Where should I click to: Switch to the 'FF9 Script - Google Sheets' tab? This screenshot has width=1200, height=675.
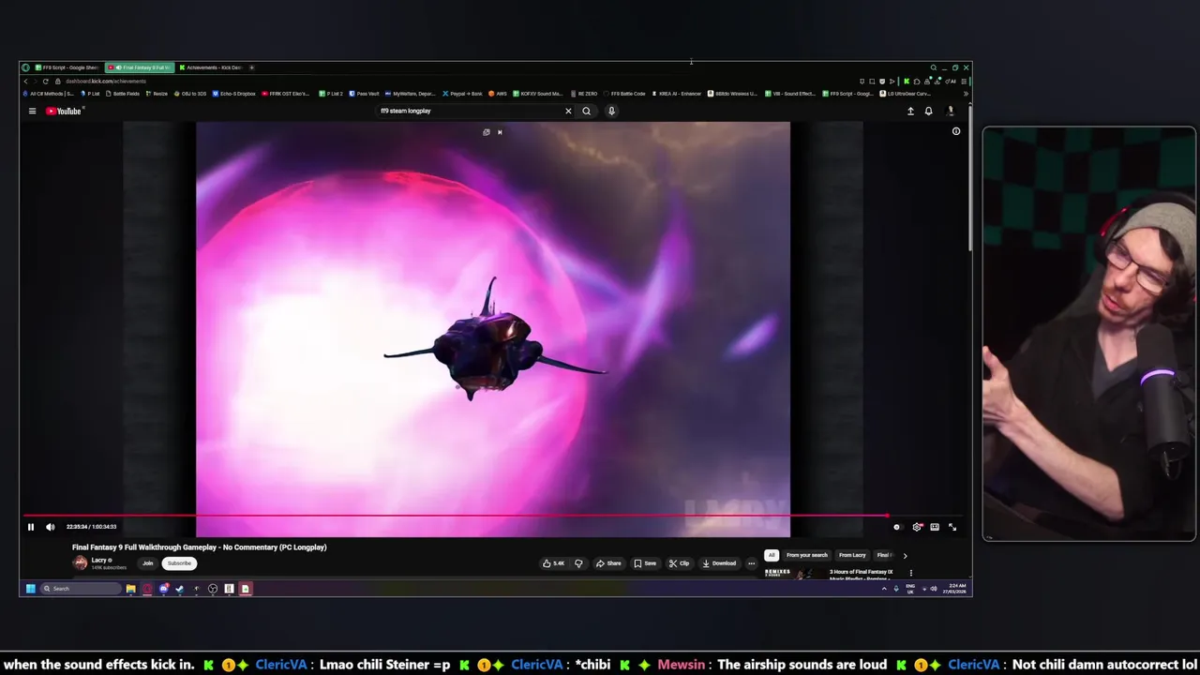(67, 67)
